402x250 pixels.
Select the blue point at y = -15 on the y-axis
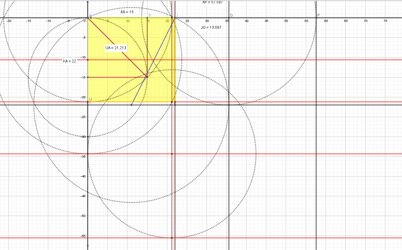pos(88,77)
